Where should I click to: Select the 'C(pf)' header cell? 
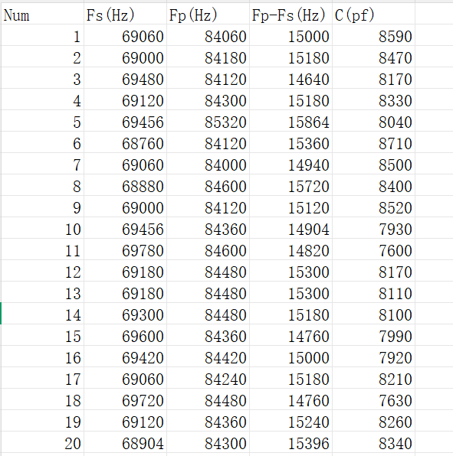(x=373, y=14)
